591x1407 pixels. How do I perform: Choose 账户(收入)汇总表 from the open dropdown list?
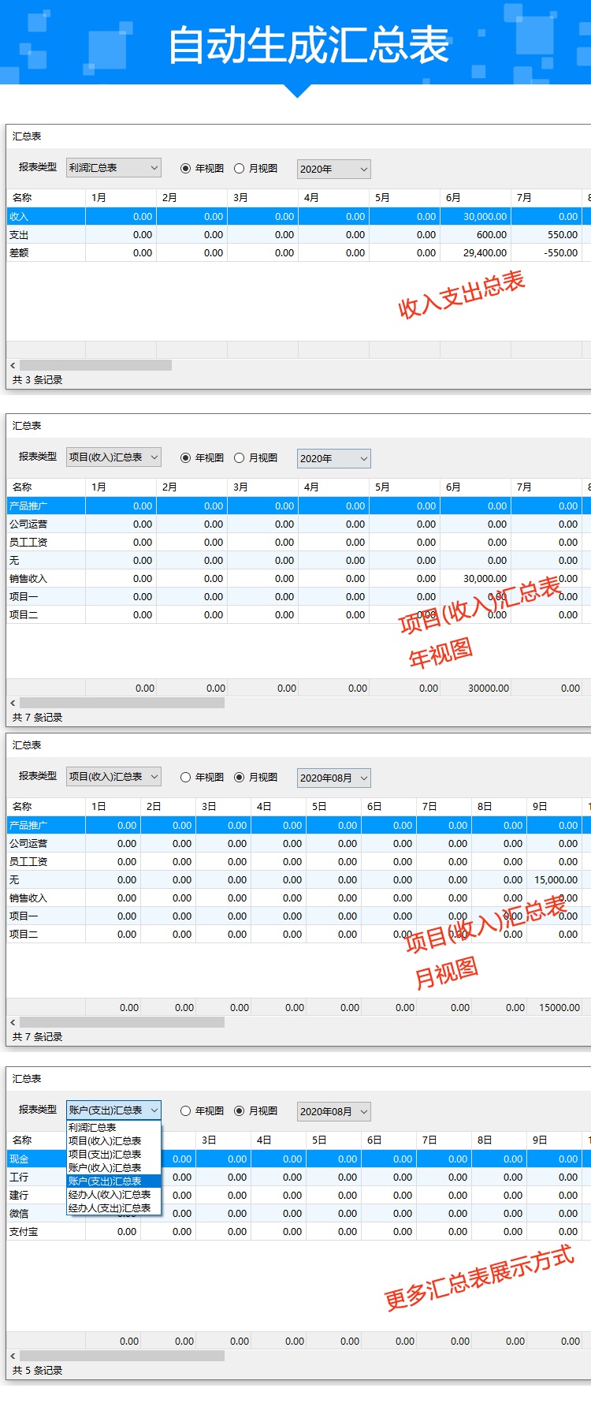coord(114,1168)
